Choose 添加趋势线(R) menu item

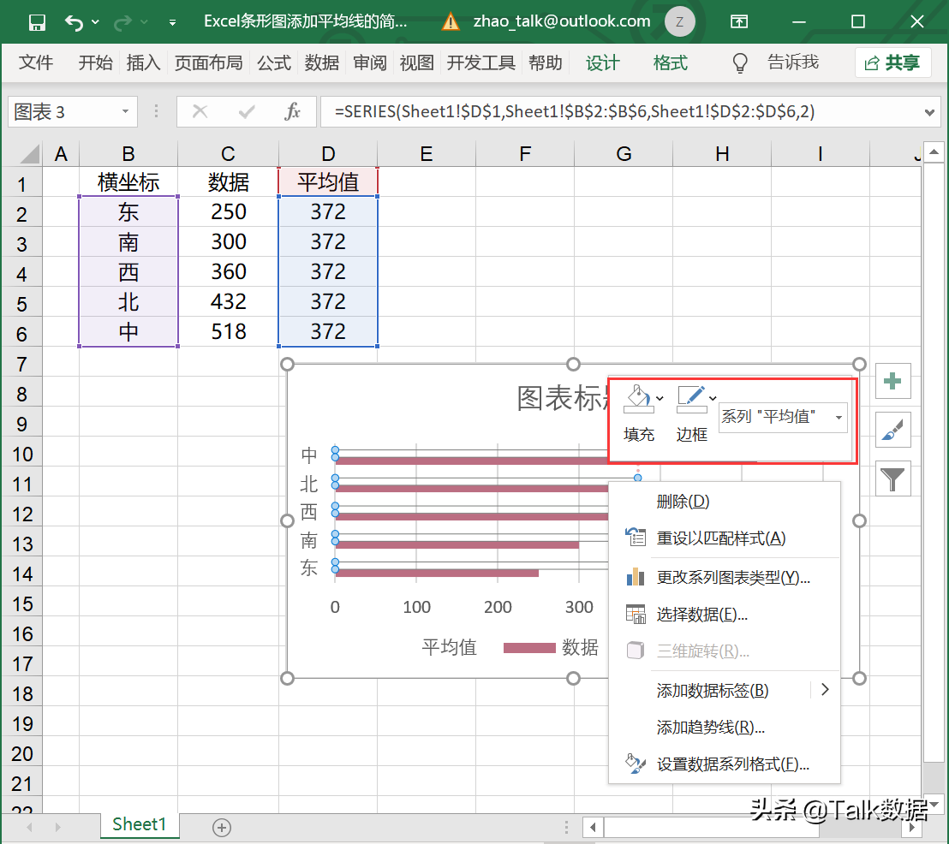click(x=725, y=728)
